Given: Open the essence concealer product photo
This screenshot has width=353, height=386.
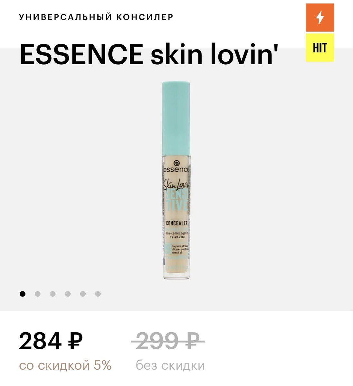Looking at the screenshot, I should [x=176, y=180].
